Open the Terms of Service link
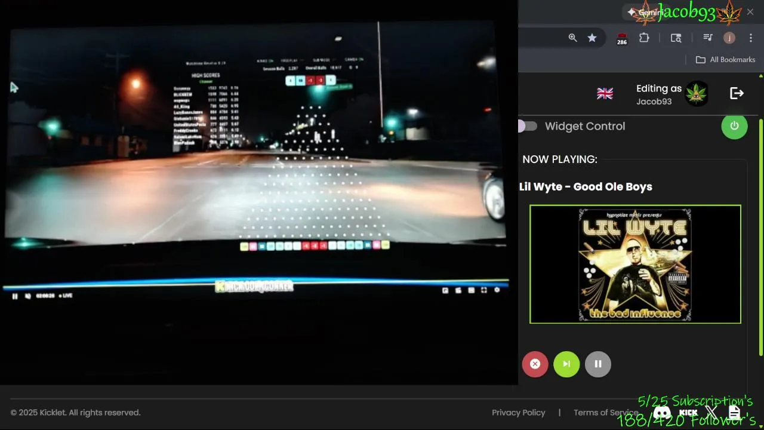This screenshot has height=430, width=764. coord(606,413)
